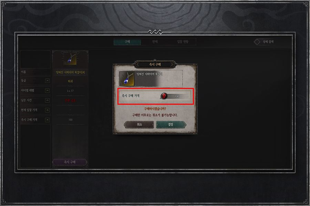Viewport: 310px width, 206px height.
Task: Click the red gem currency icon
Action: tap(164, 96)
